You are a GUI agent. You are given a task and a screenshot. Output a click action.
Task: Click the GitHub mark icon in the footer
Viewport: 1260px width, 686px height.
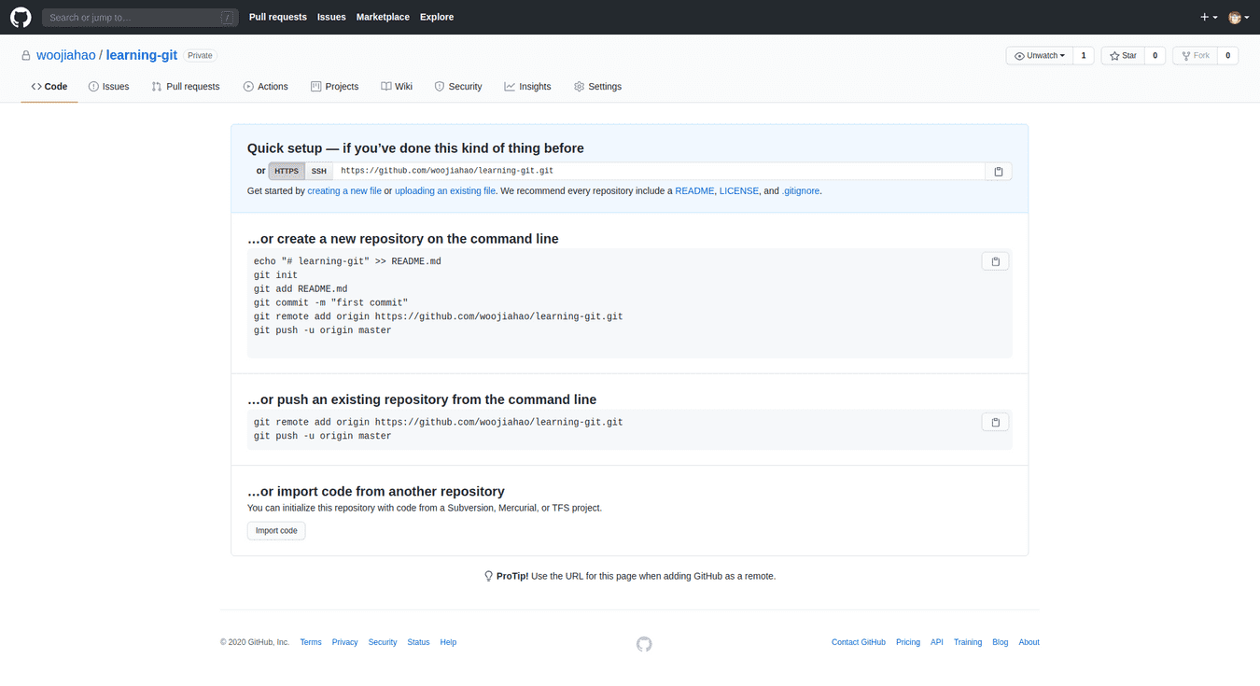pos(644,644)
